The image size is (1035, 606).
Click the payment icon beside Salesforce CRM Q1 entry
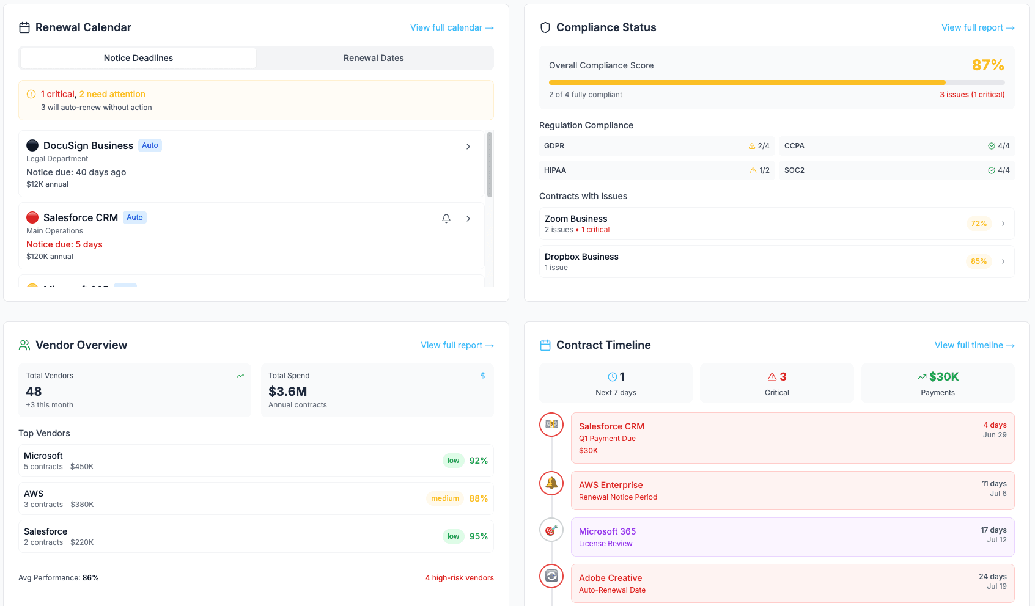coord(551,424)
